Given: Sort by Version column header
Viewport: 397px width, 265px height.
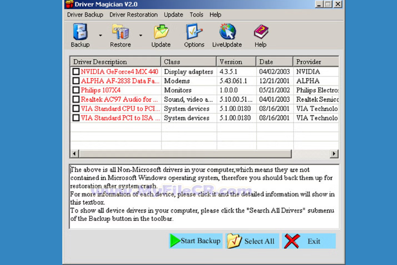Looking at the screenshot, I should [x=236, y=62].
